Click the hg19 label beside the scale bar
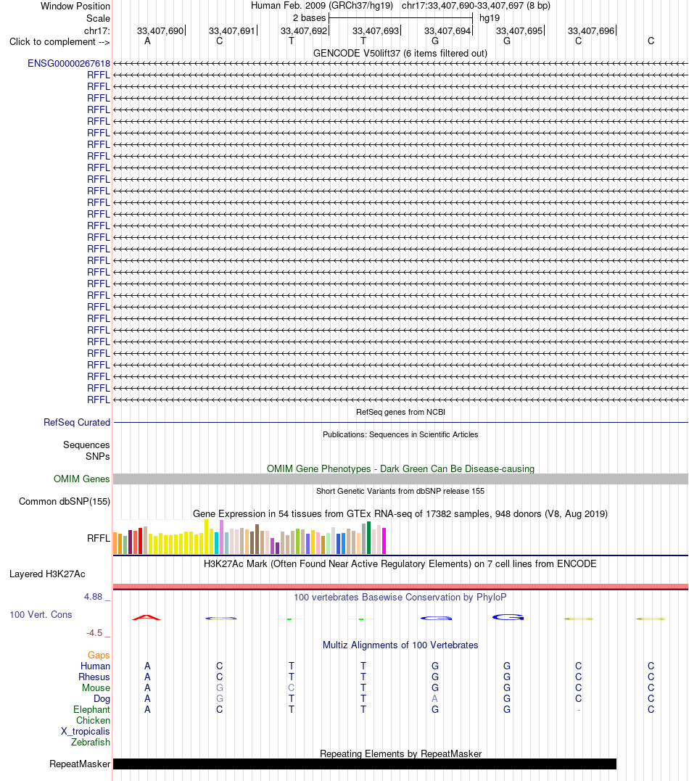689x781 pixels. click(x=490, y=18)
